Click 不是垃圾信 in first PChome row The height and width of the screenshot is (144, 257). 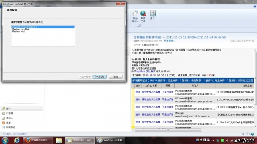click(x=167, y=92)
